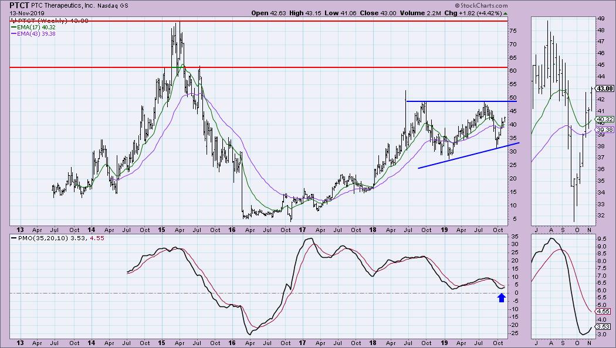Select the PTCT (Weekly) legend entry
The image size is (616, 348).
click(50, 21)
